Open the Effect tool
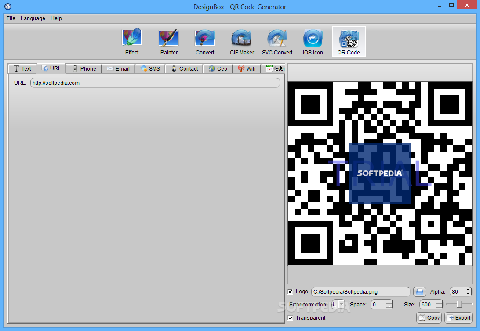This screenshot has height=331, width=480. [132, 42]
